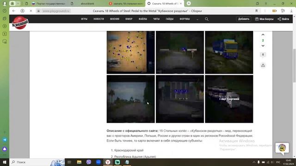Click 'Краснодарский край' list item text

tap(129, 150)
